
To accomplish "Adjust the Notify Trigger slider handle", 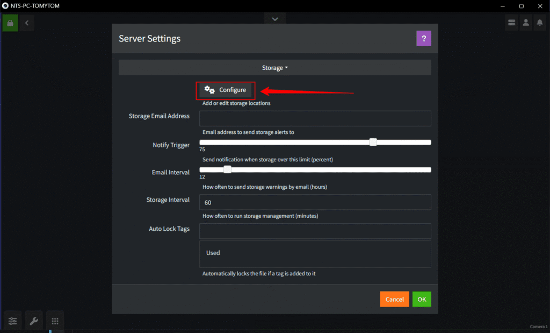I will pyautogui.click(x=373, y=142).
